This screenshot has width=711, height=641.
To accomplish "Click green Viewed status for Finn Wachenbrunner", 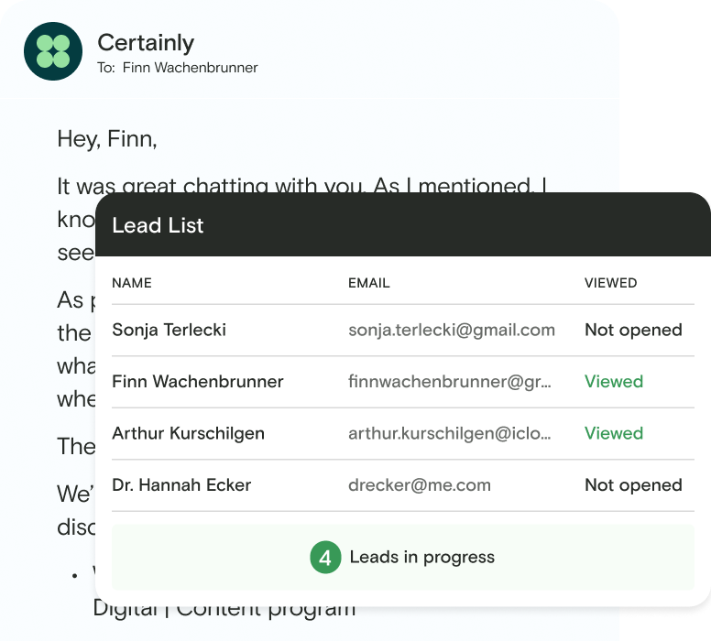I will point(614,382).
